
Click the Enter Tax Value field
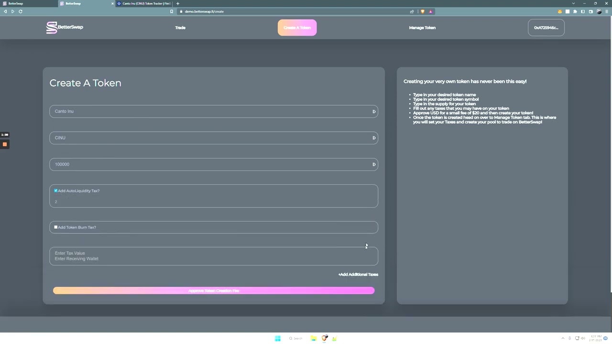tap(214, 253)
